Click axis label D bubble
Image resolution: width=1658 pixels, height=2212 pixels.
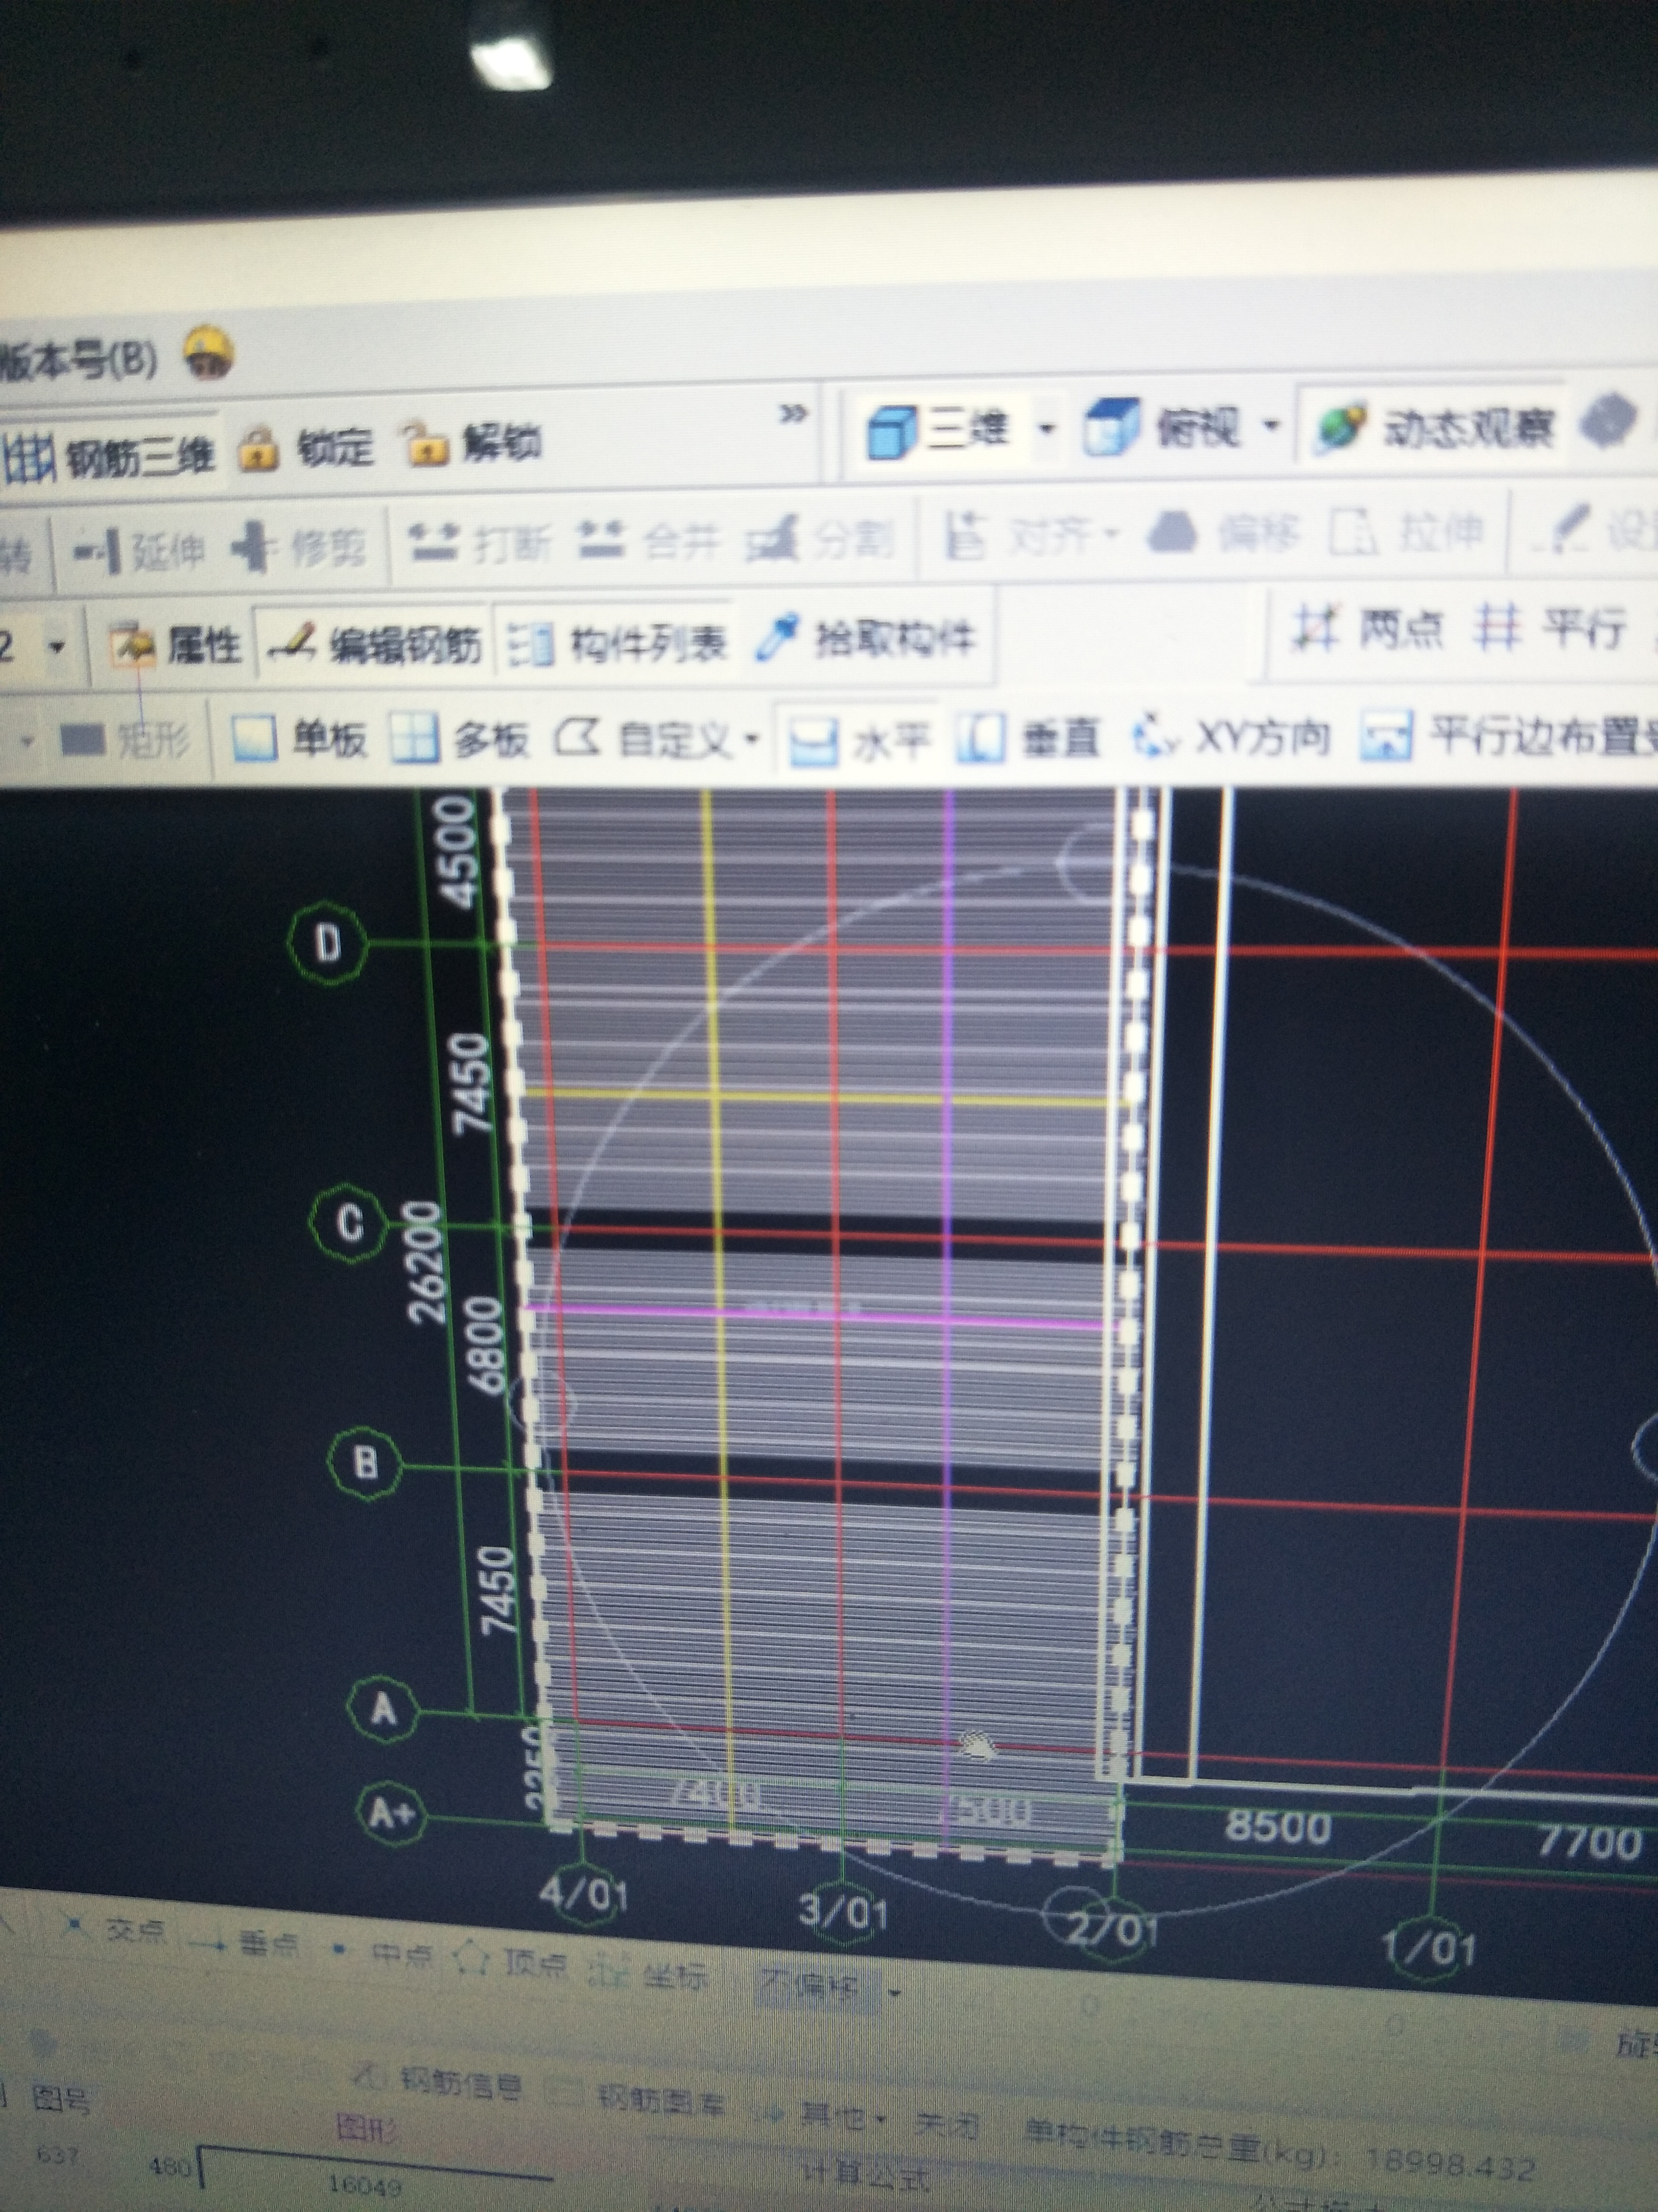328,942
